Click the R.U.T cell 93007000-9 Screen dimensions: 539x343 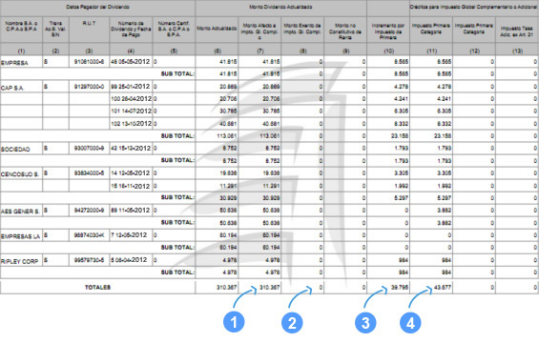coord(90,149)
